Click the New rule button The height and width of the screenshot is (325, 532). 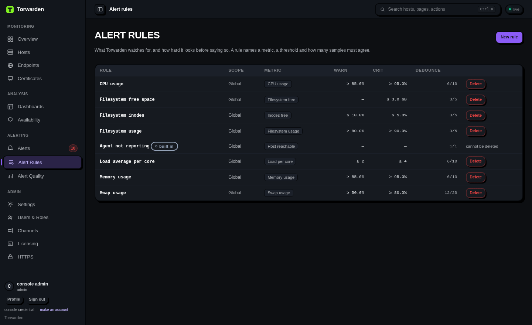pyautogui.click(x=509, y=37)
